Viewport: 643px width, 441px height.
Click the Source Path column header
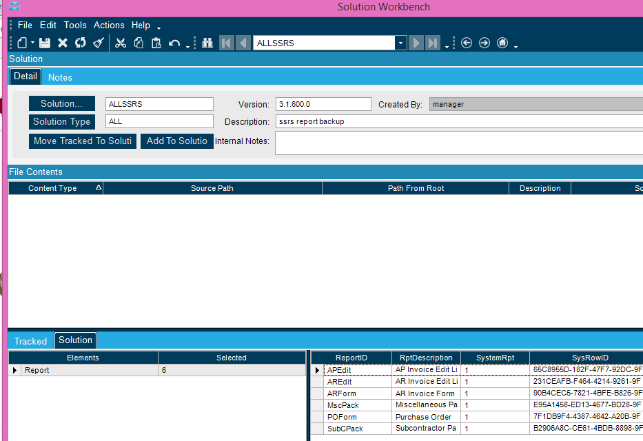coord(212,188)
